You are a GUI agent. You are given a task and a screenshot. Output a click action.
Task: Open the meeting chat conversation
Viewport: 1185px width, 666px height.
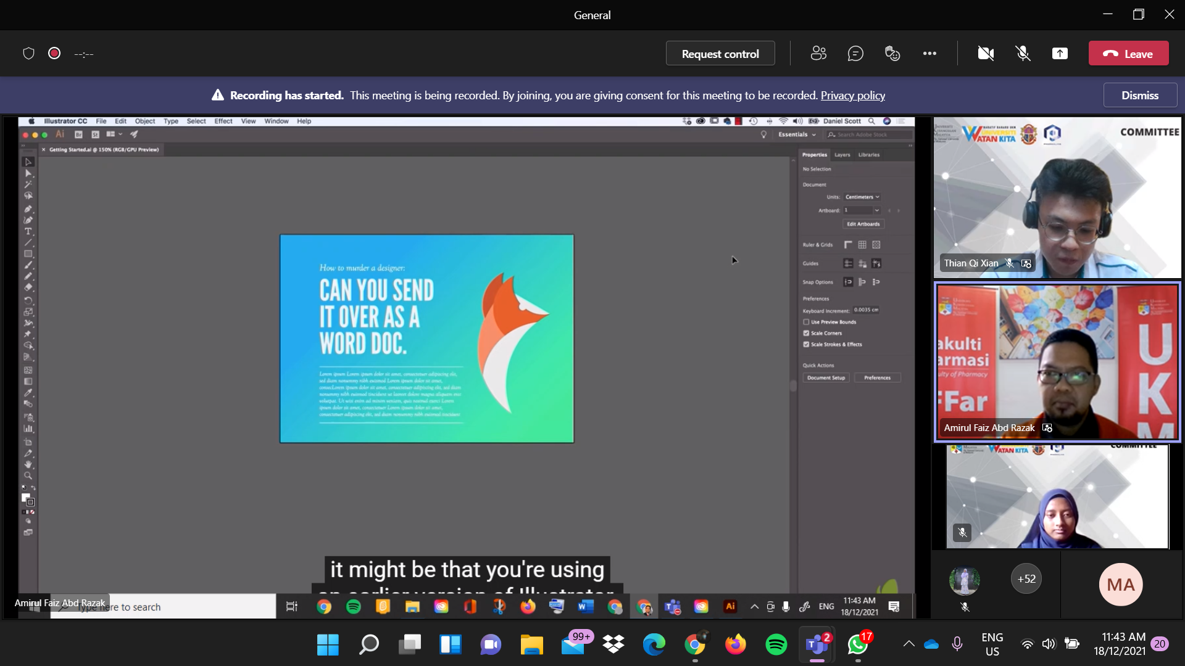855,54
